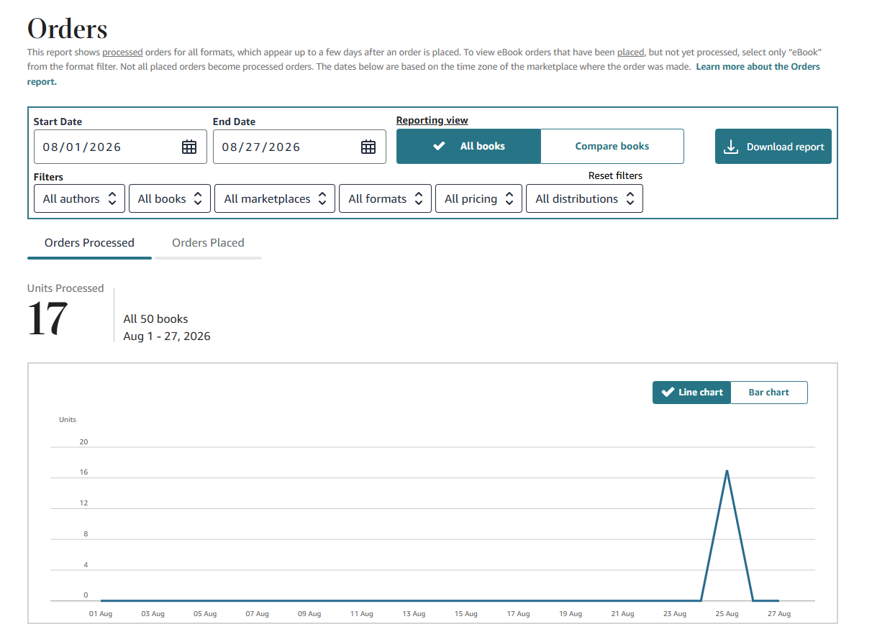Click the All authors up-down arrows icon

pos(112,199)
